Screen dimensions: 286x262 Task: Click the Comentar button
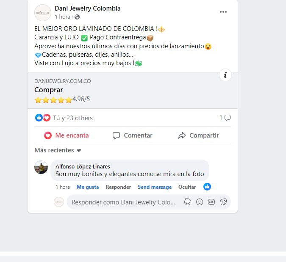[133, 135]
